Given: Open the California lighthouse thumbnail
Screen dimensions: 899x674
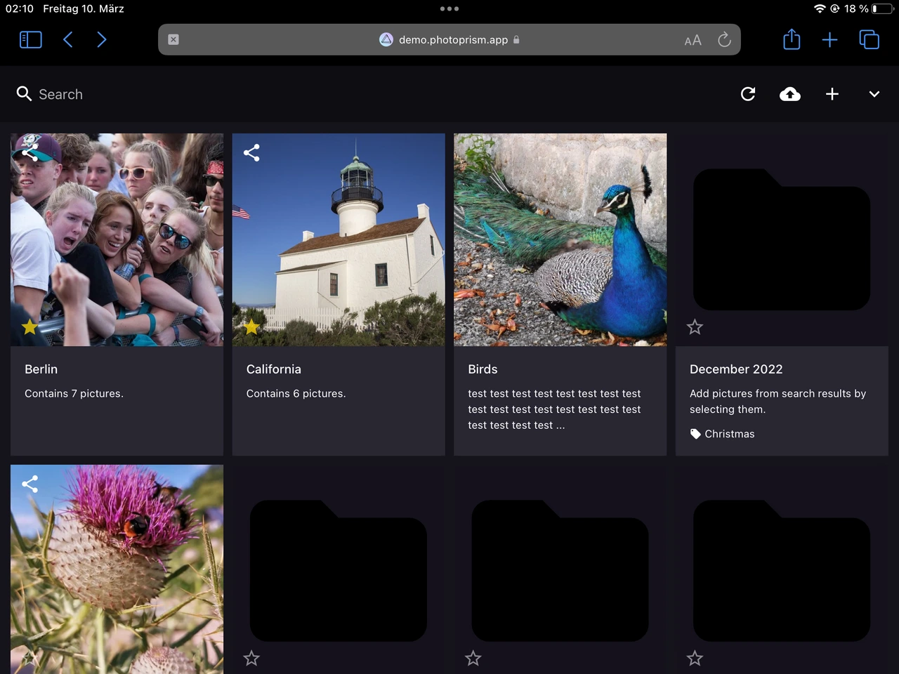Looking at the screenshot, I should tap(339, 240).
